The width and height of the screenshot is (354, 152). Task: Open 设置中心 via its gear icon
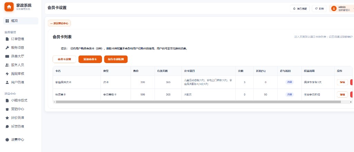click(7, 140)
